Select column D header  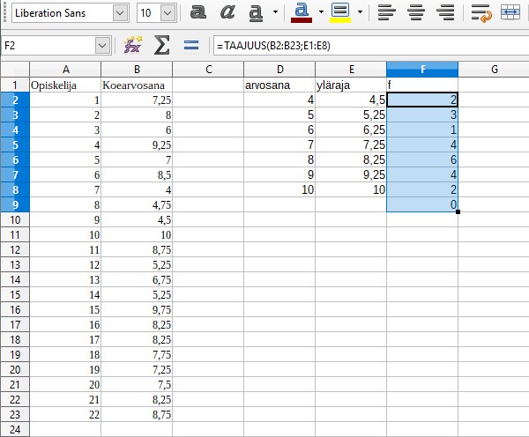click(x=279, y=70)
